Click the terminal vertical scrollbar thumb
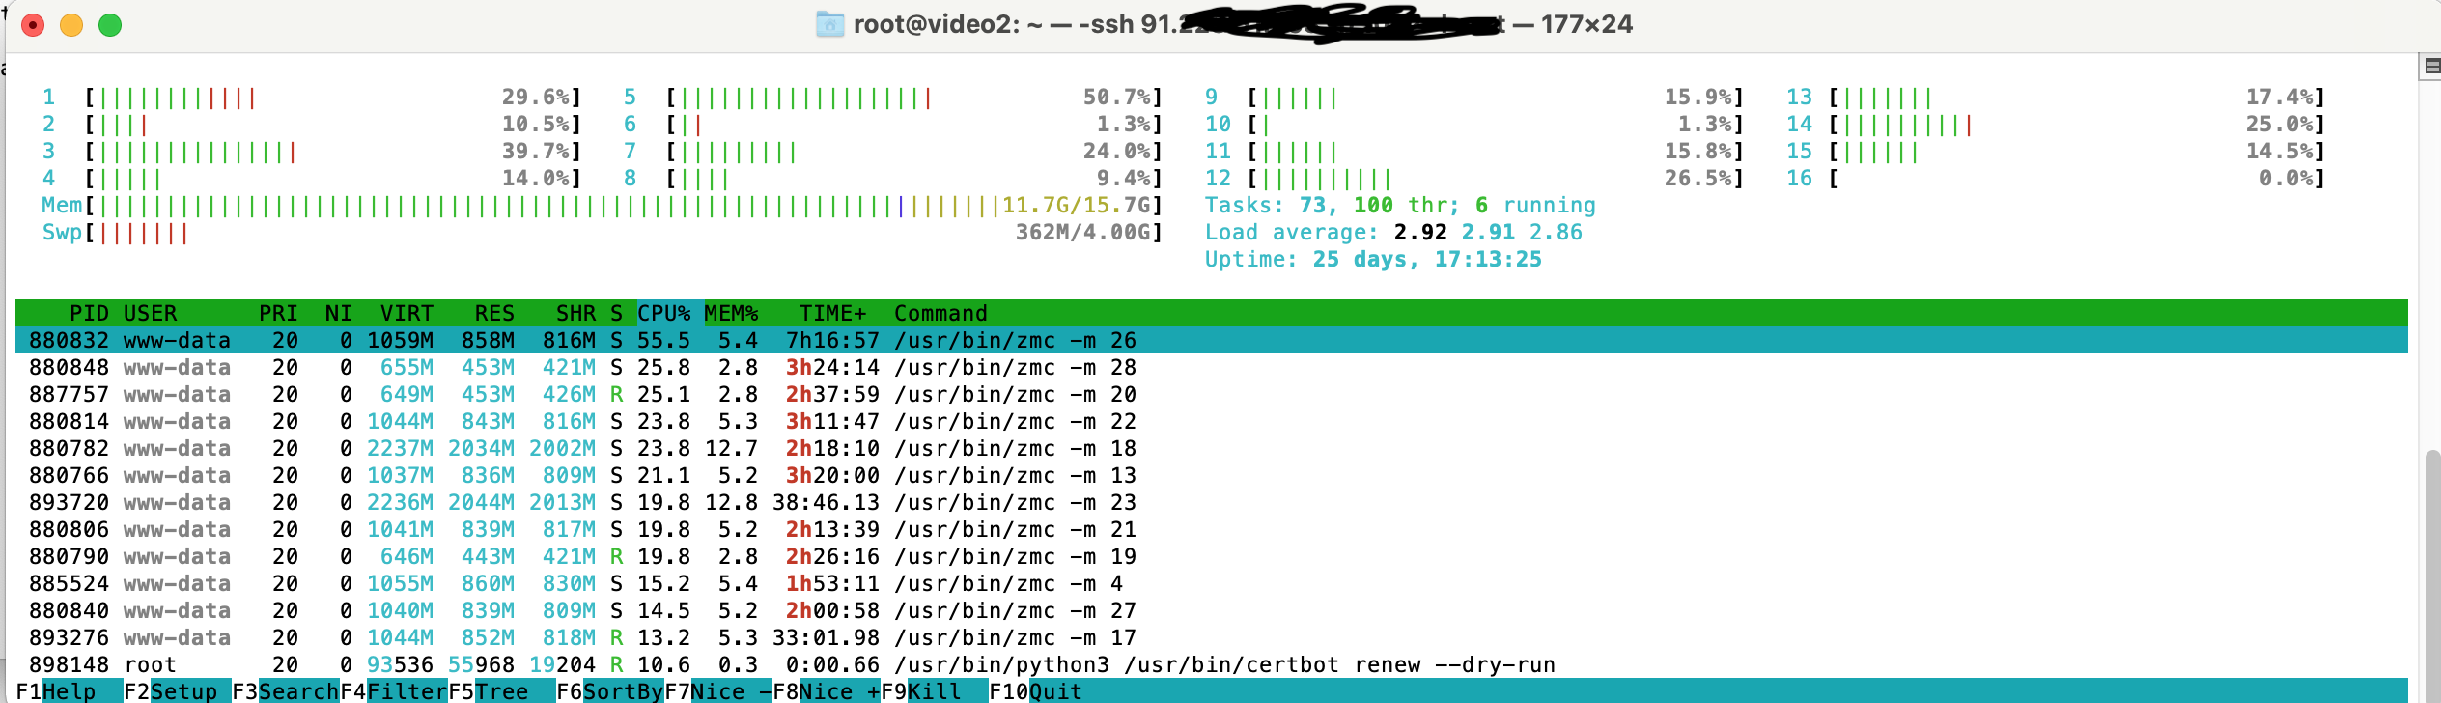The height and width of the screenshot is (703, 2441). pos(2433,576)
